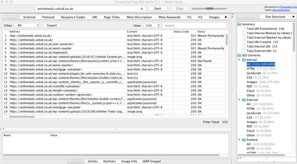297x164 pixels.
Task: Collapse the Protocol tree node
Action: click(x=239, y=140)
